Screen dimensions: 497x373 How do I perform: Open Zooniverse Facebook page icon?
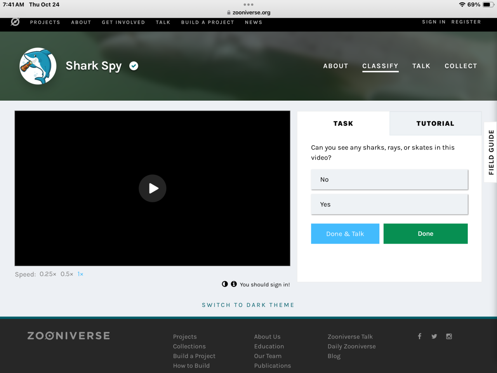click(x=419, y=336)
